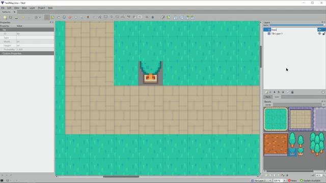Select the Insert Polygon tool
This screenshot has height=183, width=326.
pyautogui.click(x=123, y=17)
